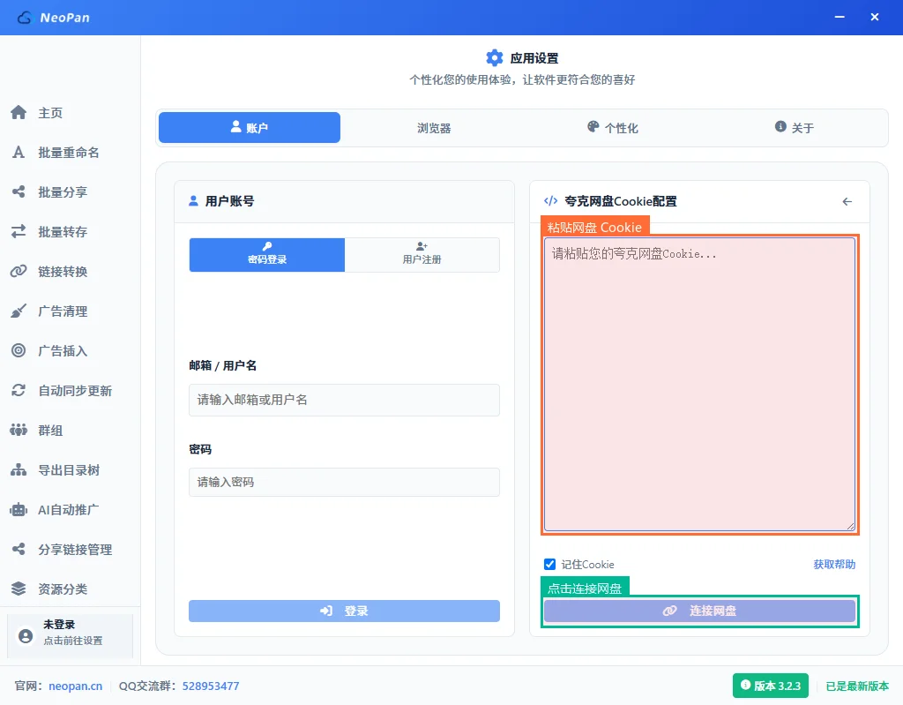Click the home icon beside 主页
Screen dimensions: 903x705
point(19,112)
